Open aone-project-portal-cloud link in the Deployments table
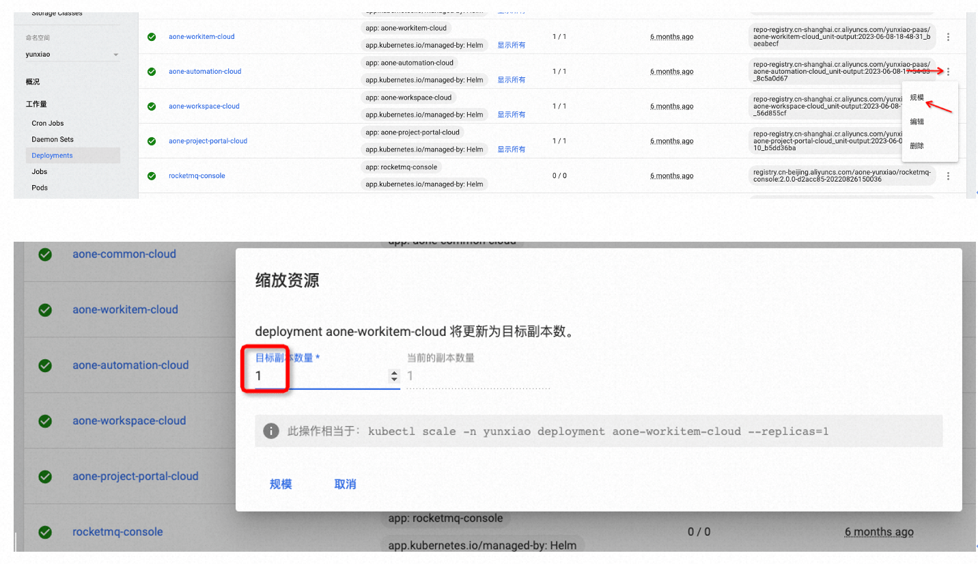The height and width of the screenshot is (564, 978). pos(208,141)
